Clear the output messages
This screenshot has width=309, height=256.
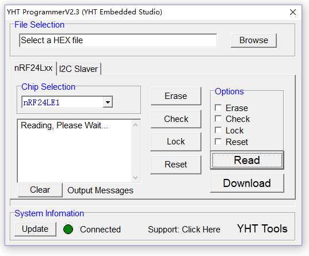click(40, 190)
